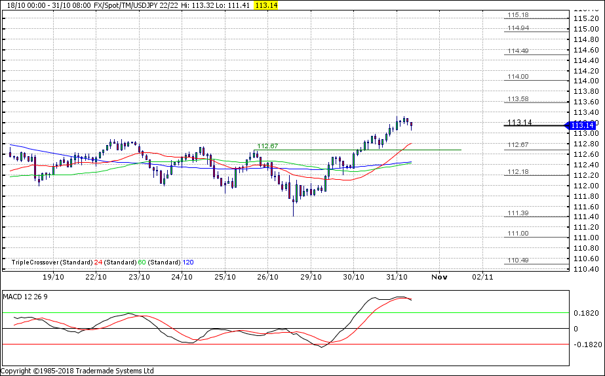The width and height of the screenshot is (605, 376).
Task: Click the red 24 period in the legend
Action: coord(98,262)
